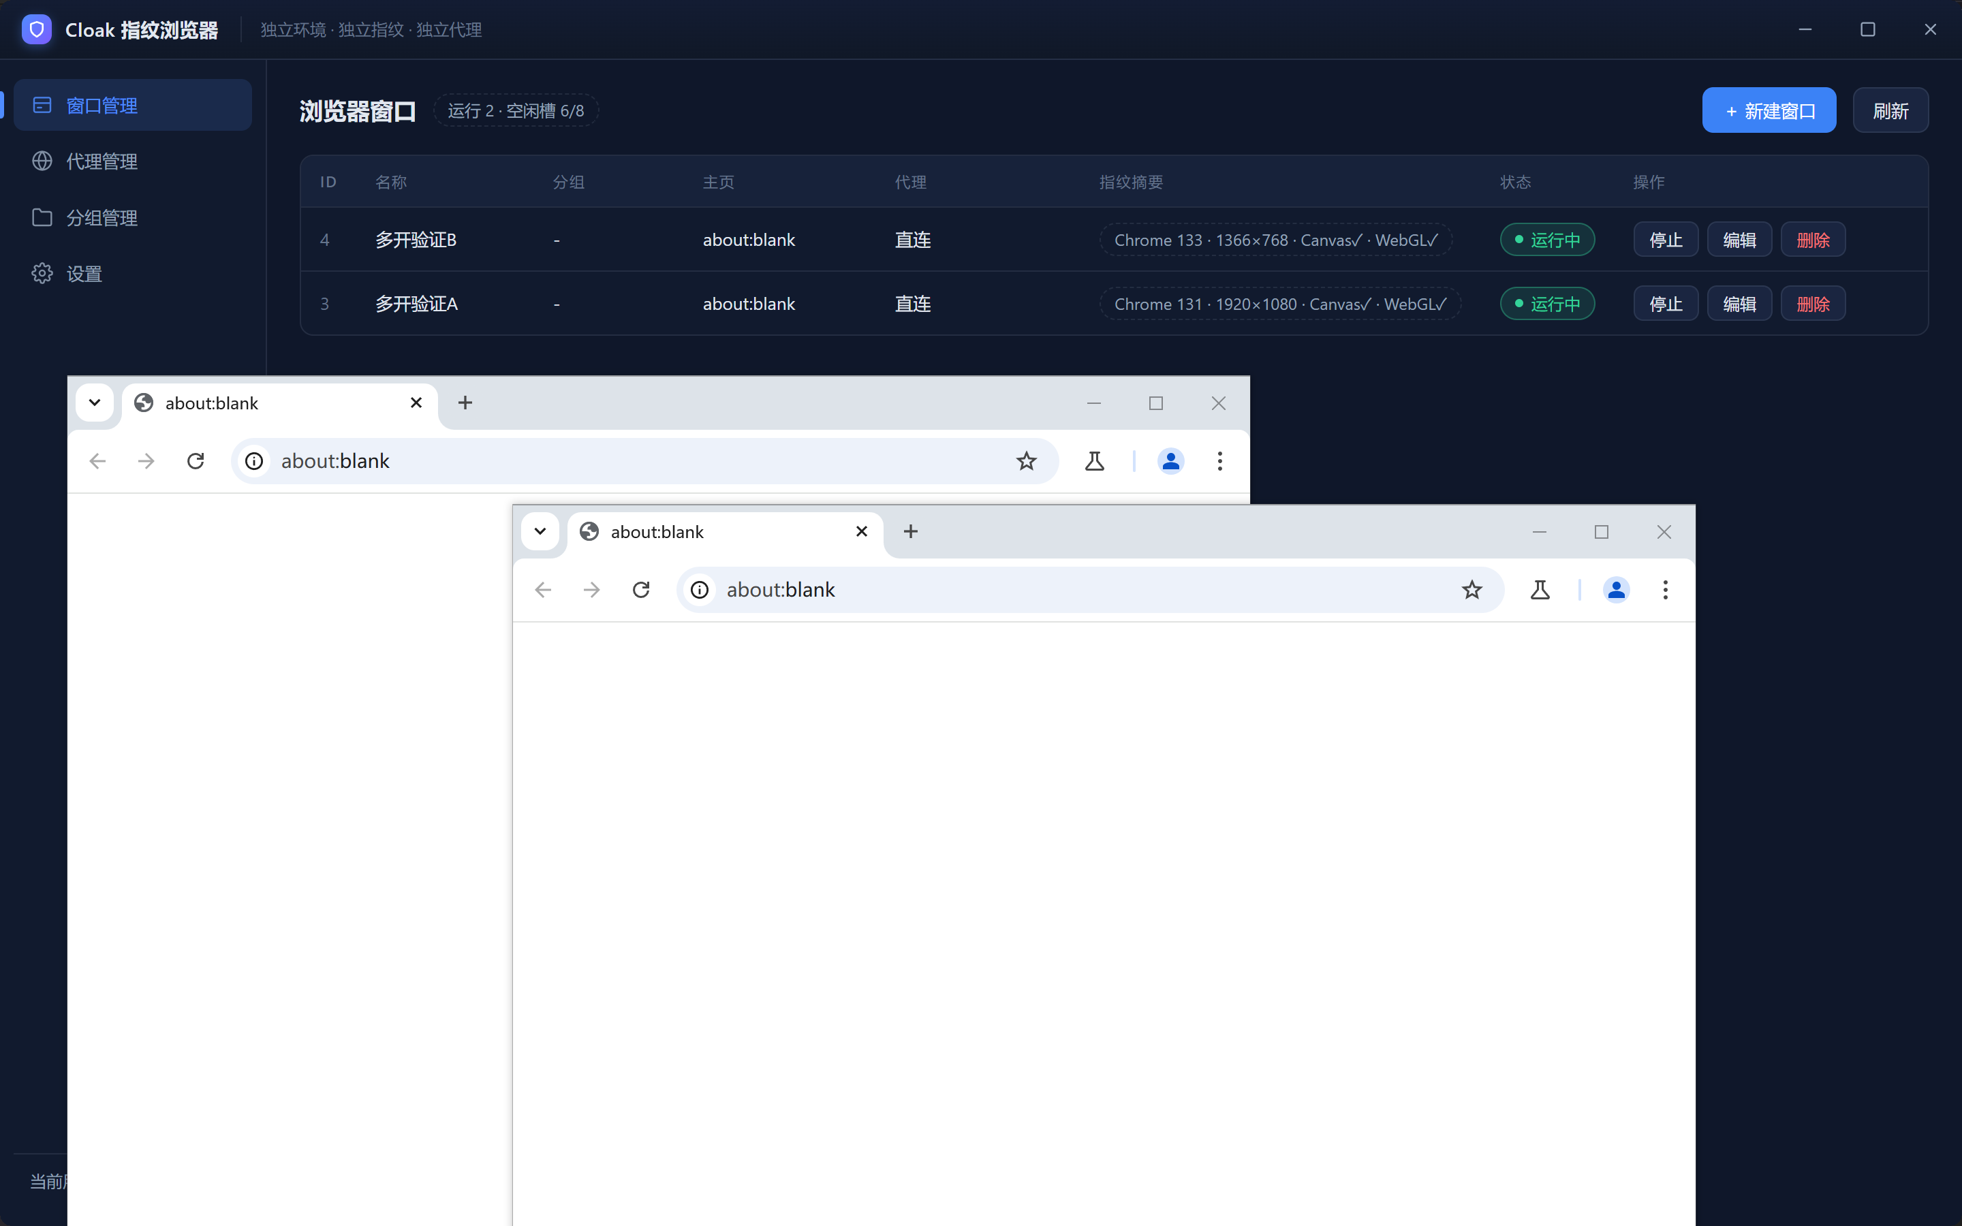Click the Chrome 131 fingerprint summary
The height and width of the screenshot is (1226, 1962).
(x=1280, y=304)
